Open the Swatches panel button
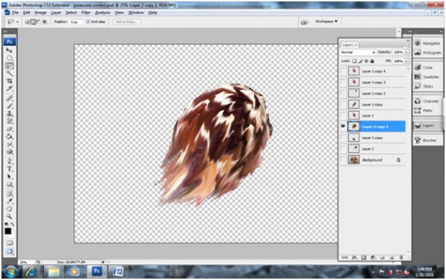Image resolution: width=446 pixels, height=280 pixels. pos(427,77)
